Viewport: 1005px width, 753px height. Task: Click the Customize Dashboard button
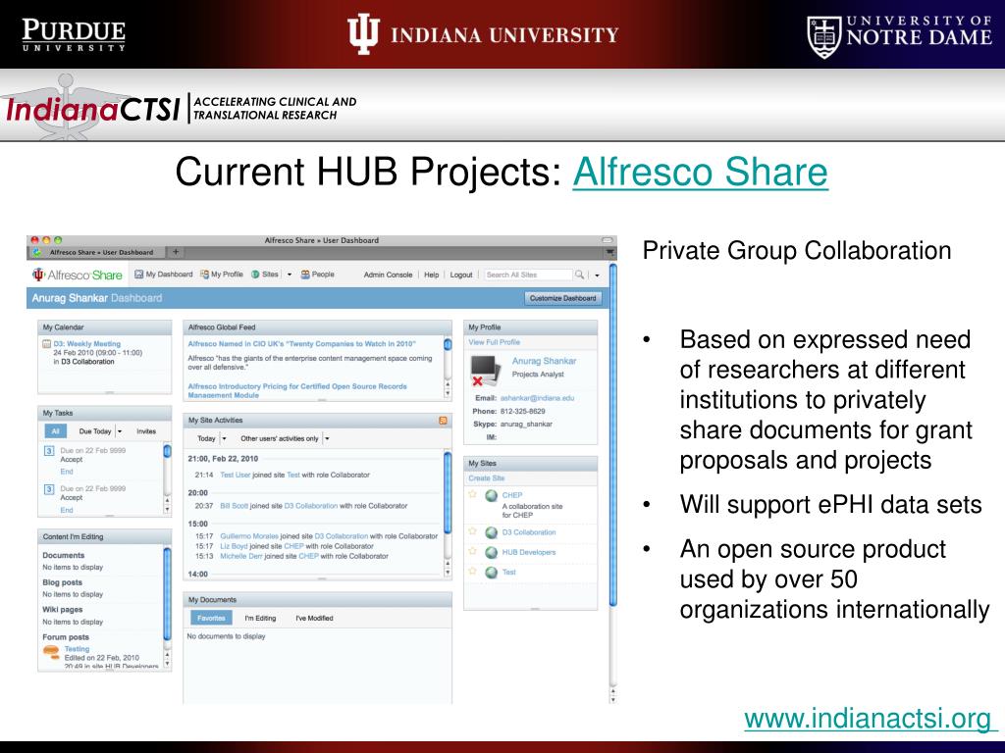[x=562, y=298]
